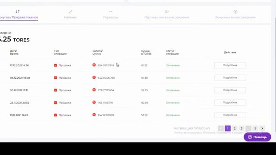Click the Тип операции column header
The height and width of the screenshot is (155, 276).
(60, 53)
